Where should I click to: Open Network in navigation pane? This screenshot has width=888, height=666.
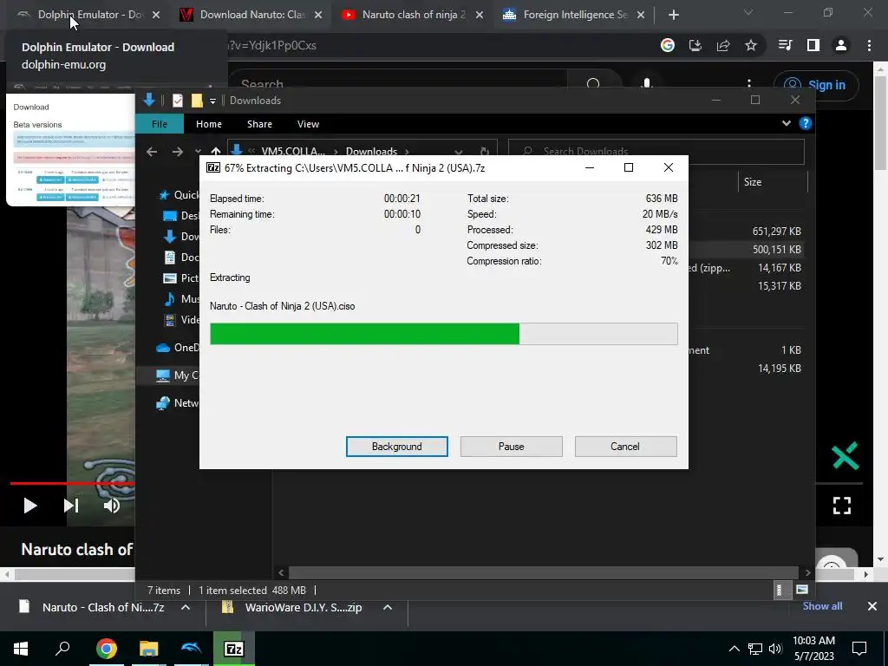pos(178,402)
